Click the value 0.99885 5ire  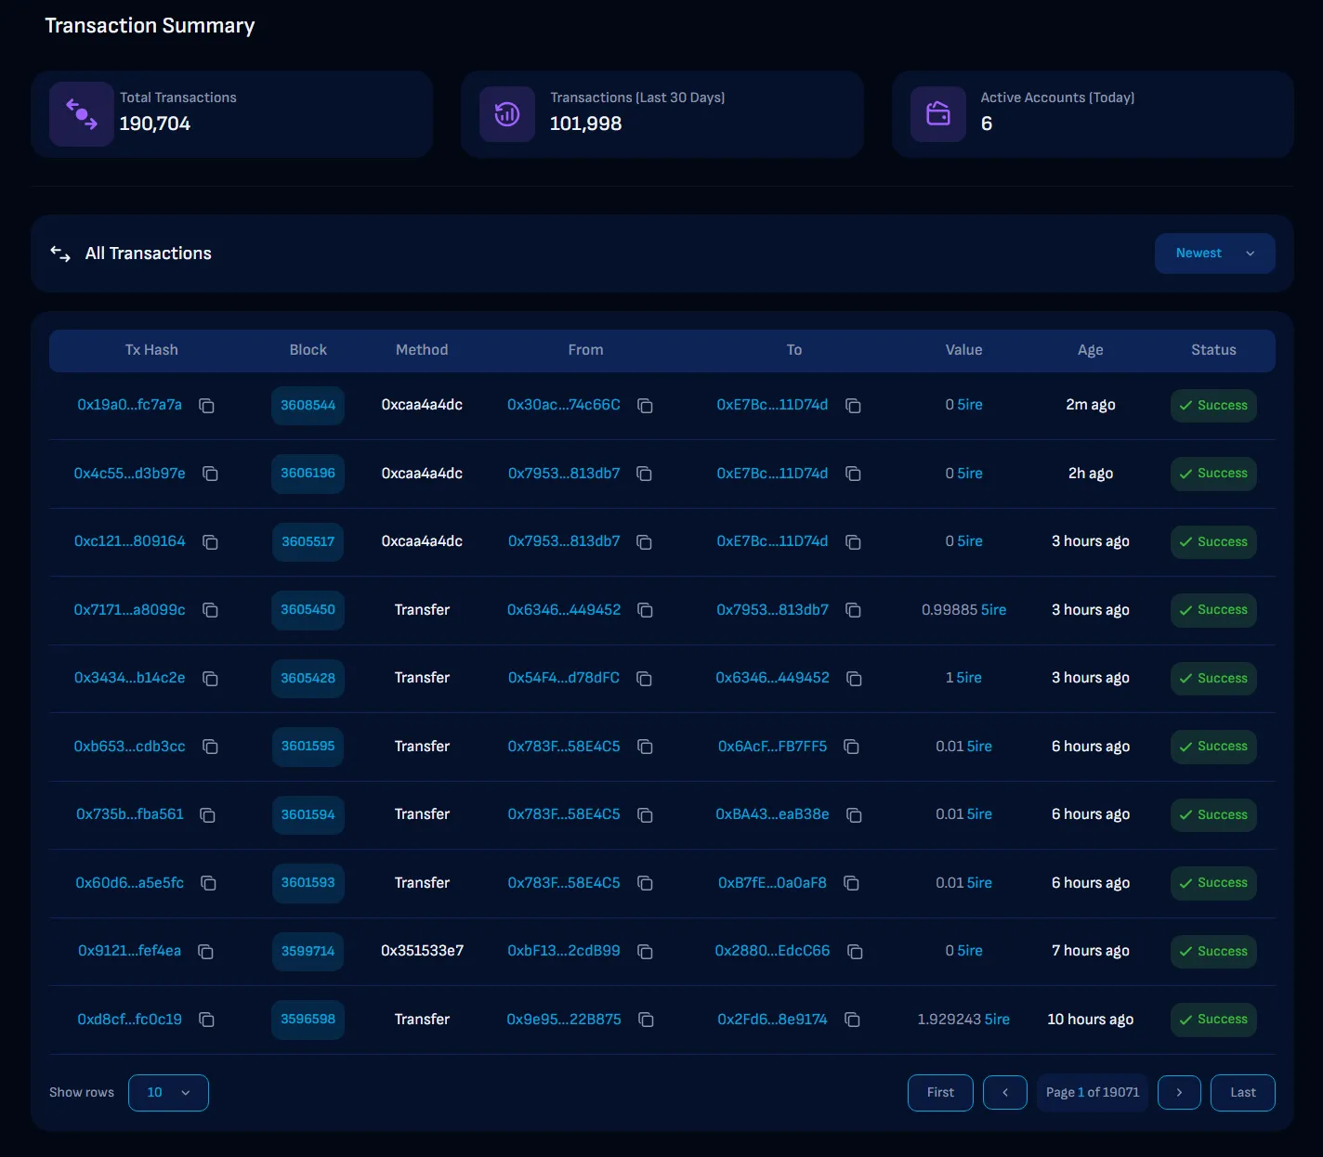[x=963, y=610]
